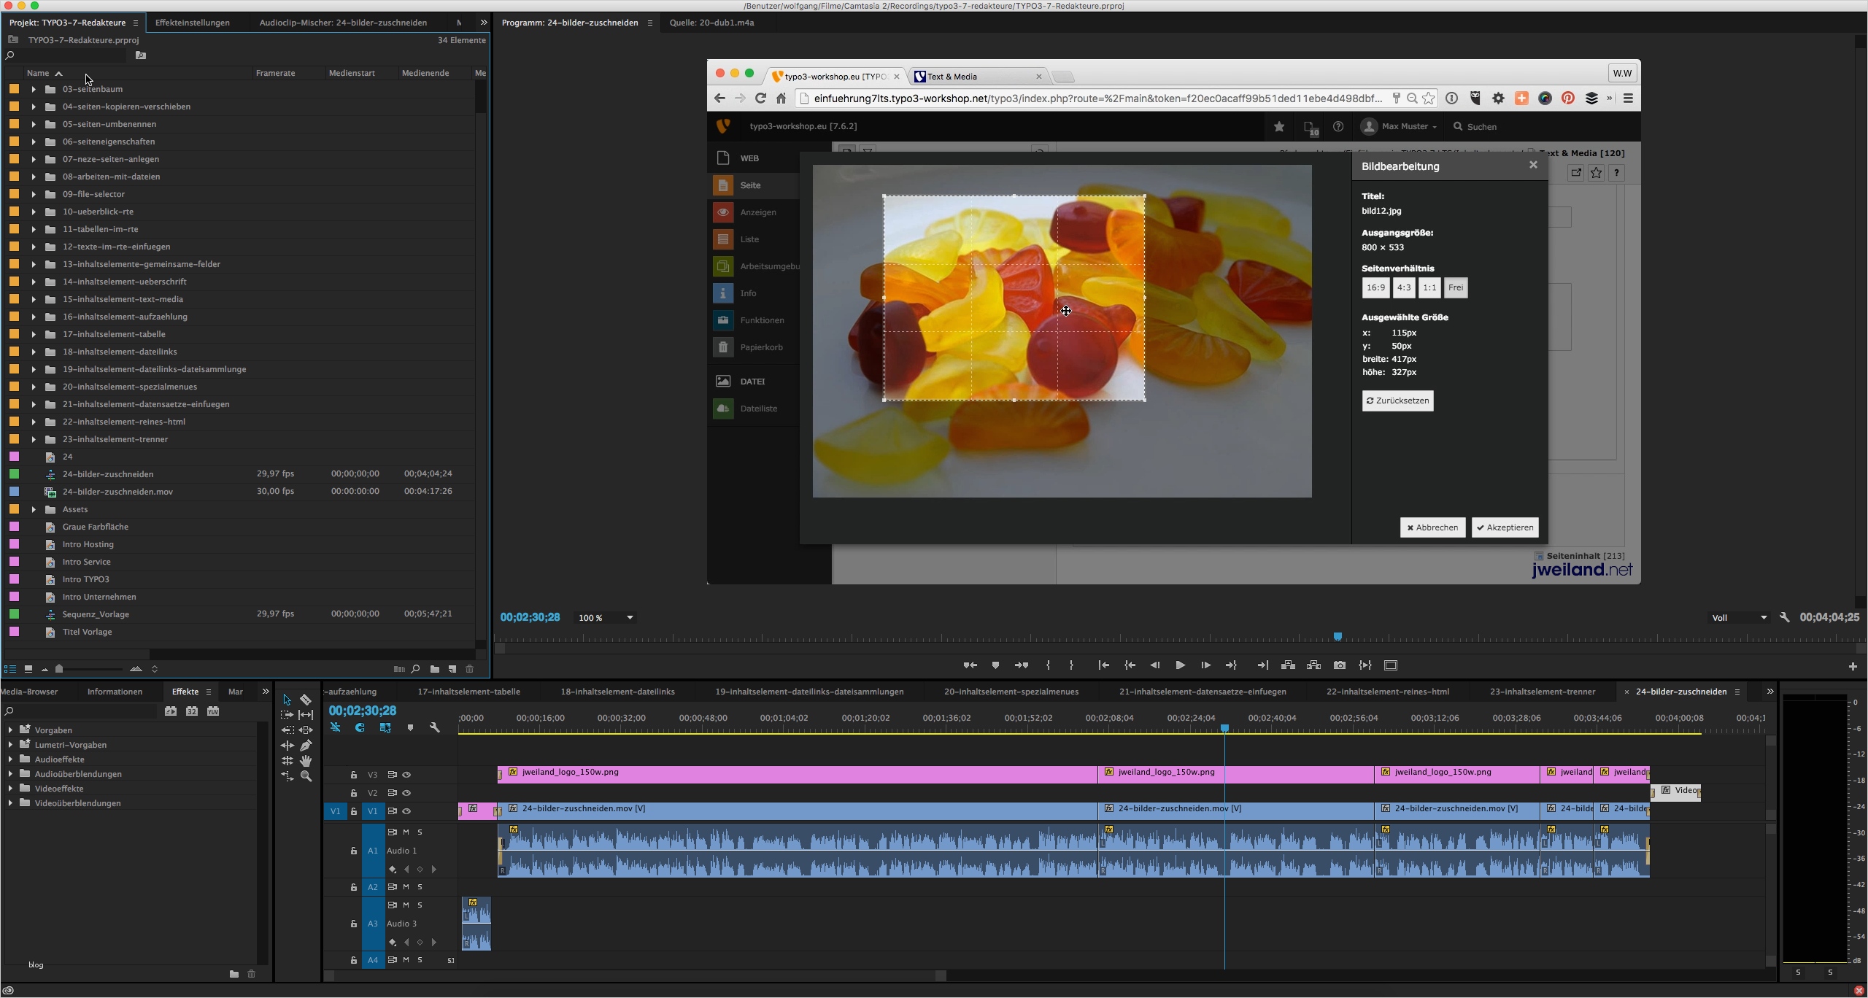Image resolution: width=1868 pixels, height=998 pixels.
Task: Select the Track Select Forward tool
Action: tap(287, 714)
